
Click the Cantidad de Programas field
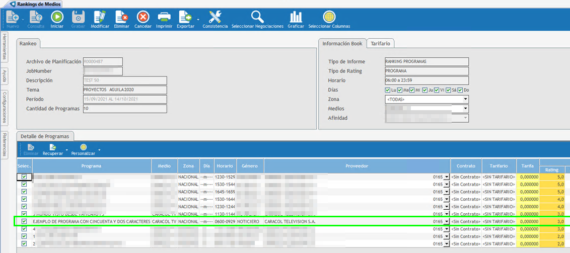click(x=125, y=109)
